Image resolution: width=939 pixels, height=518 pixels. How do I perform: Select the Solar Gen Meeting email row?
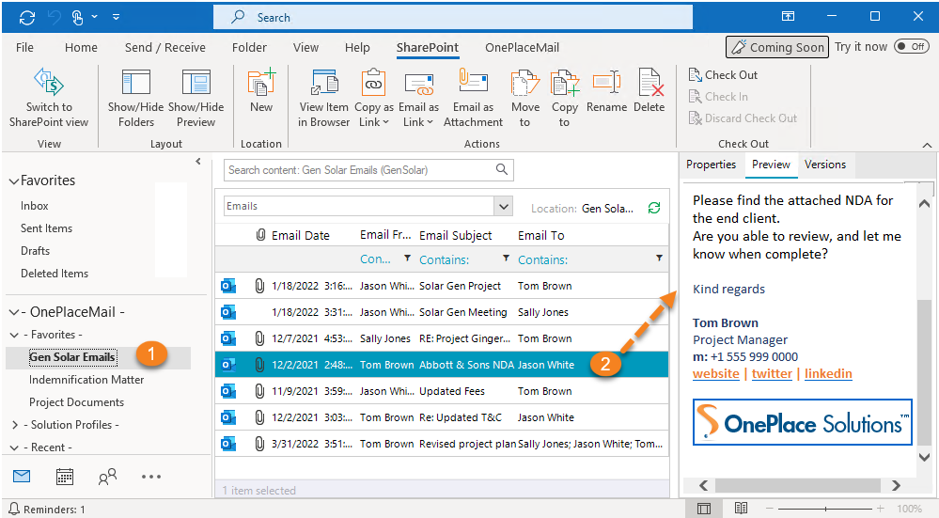click(x=442, y=312)
